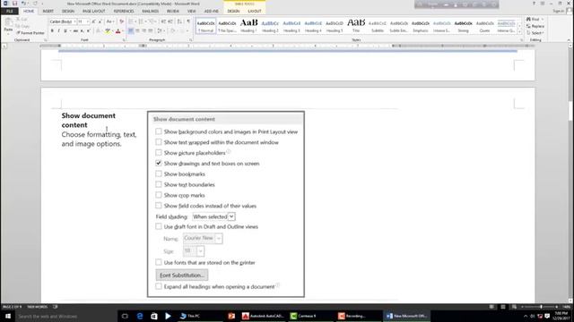The height and width of the screenshot is (322, 574).
Task: Switch to the INSERT tab
Action: [48, 12]
